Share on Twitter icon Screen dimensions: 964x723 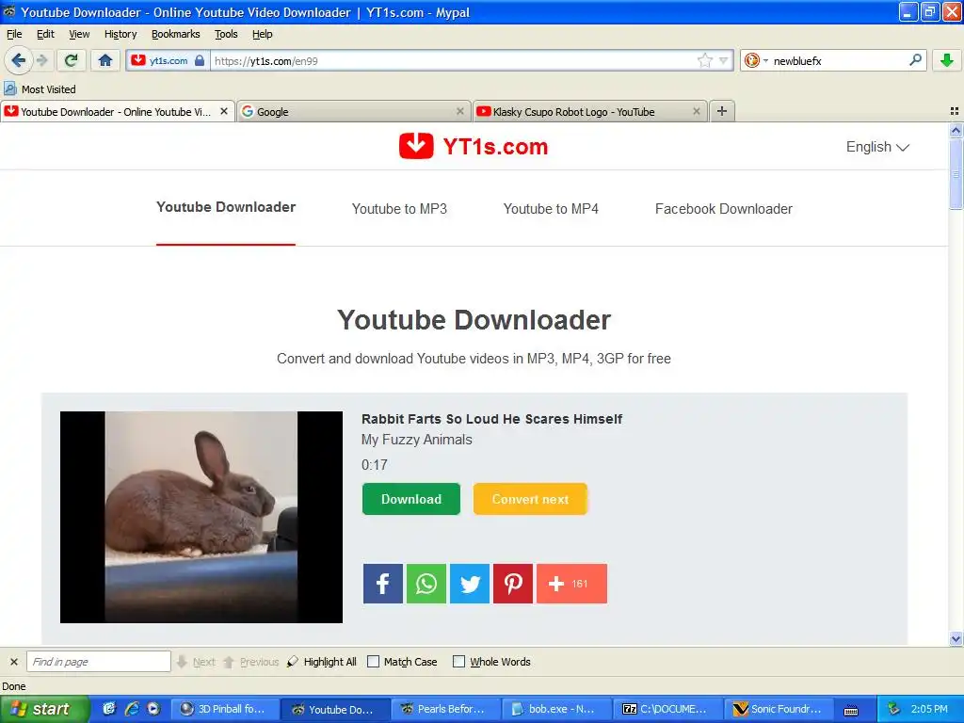(x=470, y=584)
